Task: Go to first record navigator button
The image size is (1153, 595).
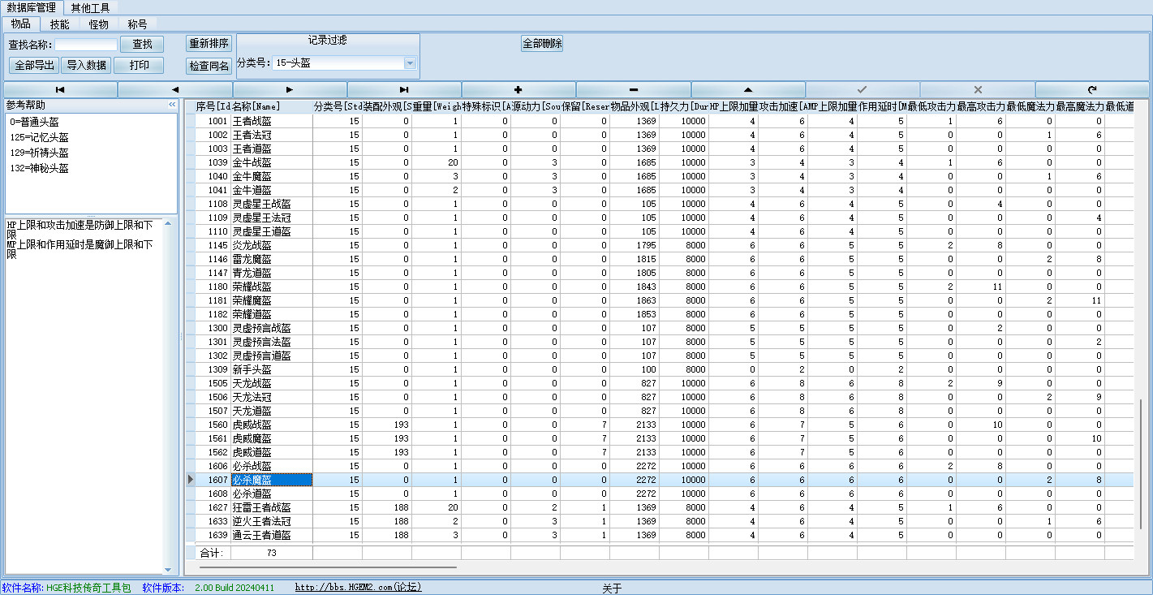Action: [x=61, y=89]
